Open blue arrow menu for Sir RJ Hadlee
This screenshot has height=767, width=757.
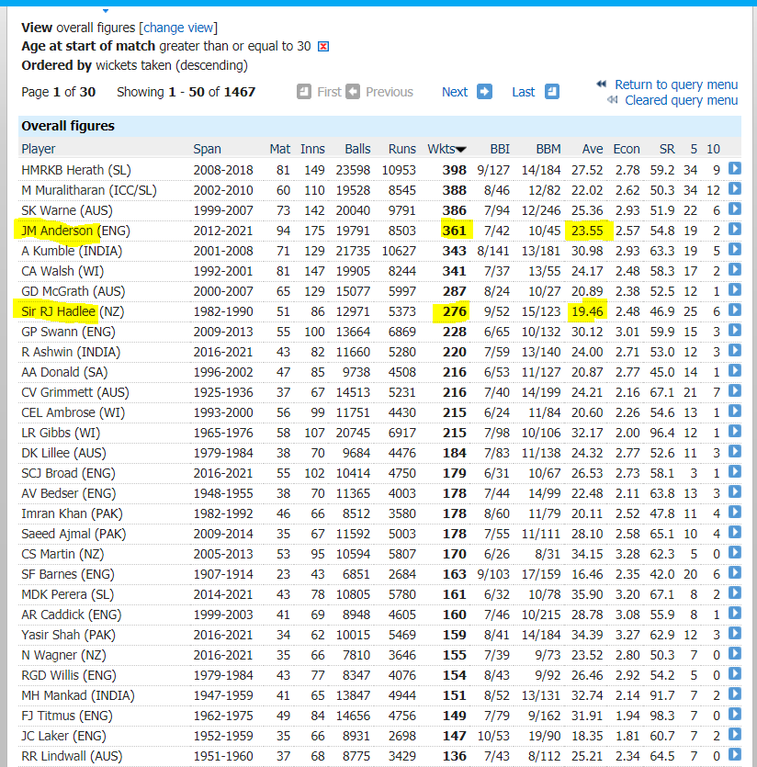coord(735,311)
